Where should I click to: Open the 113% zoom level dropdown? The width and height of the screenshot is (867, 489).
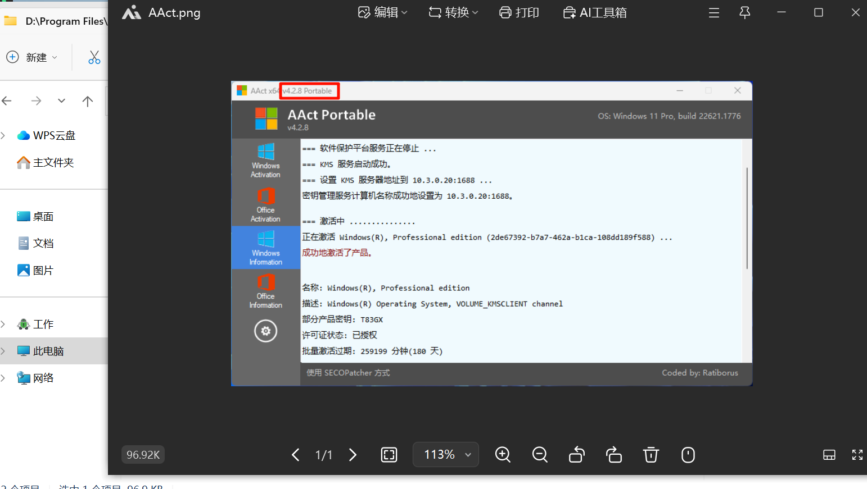point(446,455)
